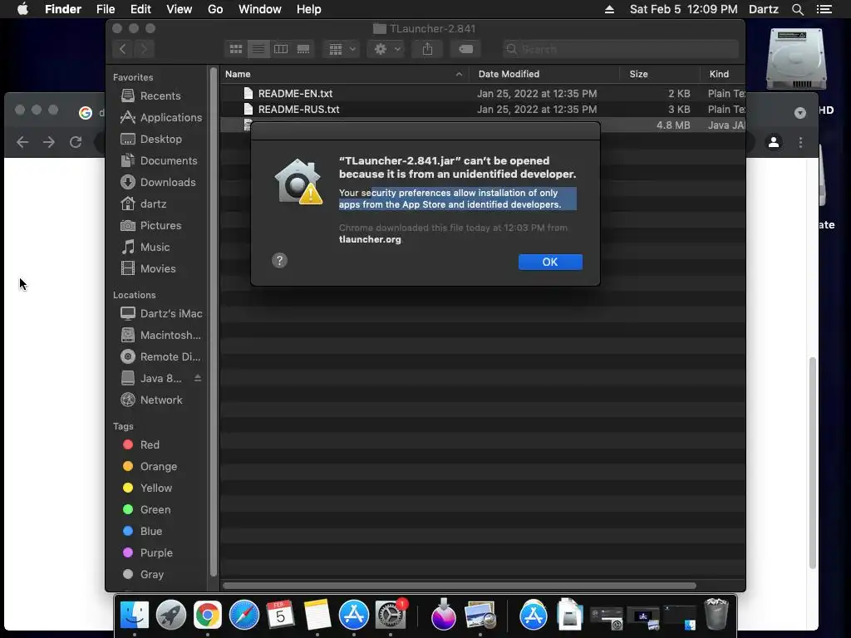This screenshot has width=851, height=638.
Task: Open the File menu
Action: [x=106, y=9]
